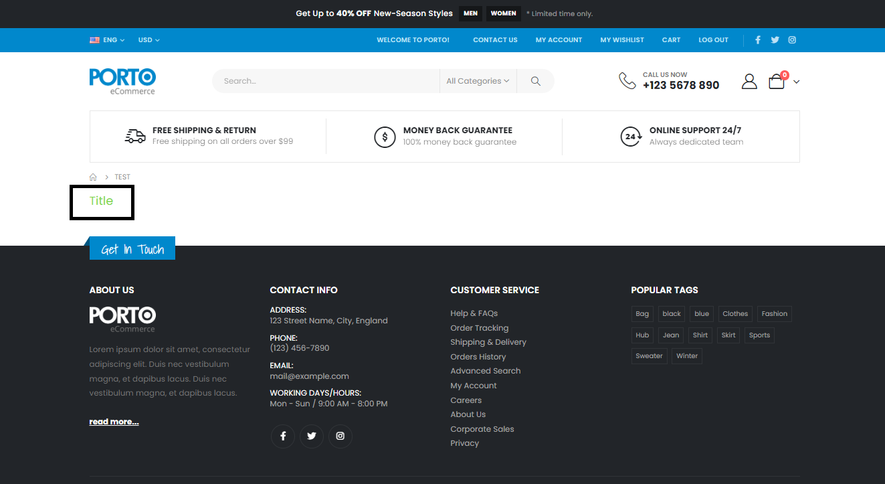The image size is (885, 484).
Task: Click the search magnifier icon
Action: (535, 81)
